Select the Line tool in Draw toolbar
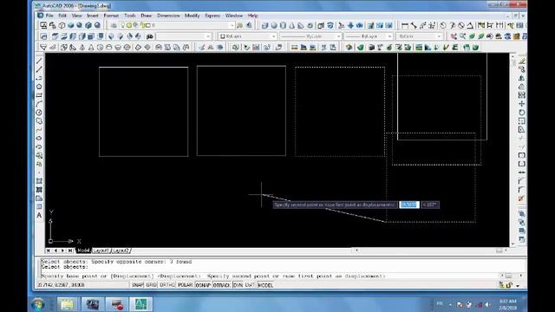Screen dimensions: 555x312 point(39,62)
